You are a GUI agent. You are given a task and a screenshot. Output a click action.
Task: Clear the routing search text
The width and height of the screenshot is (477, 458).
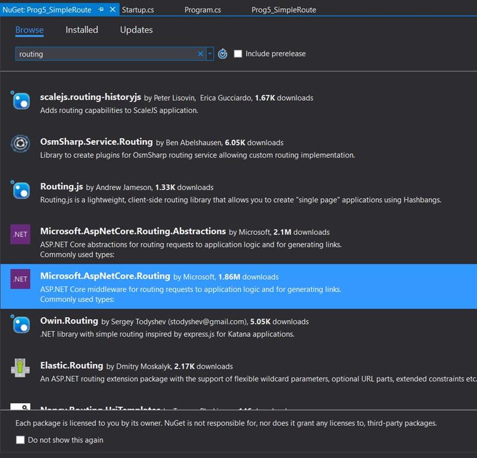[200, 54]
